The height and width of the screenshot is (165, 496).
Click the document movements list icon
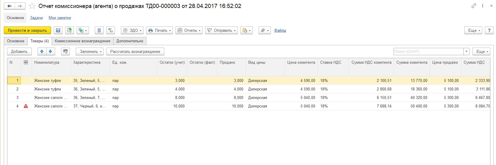[99, 31]
